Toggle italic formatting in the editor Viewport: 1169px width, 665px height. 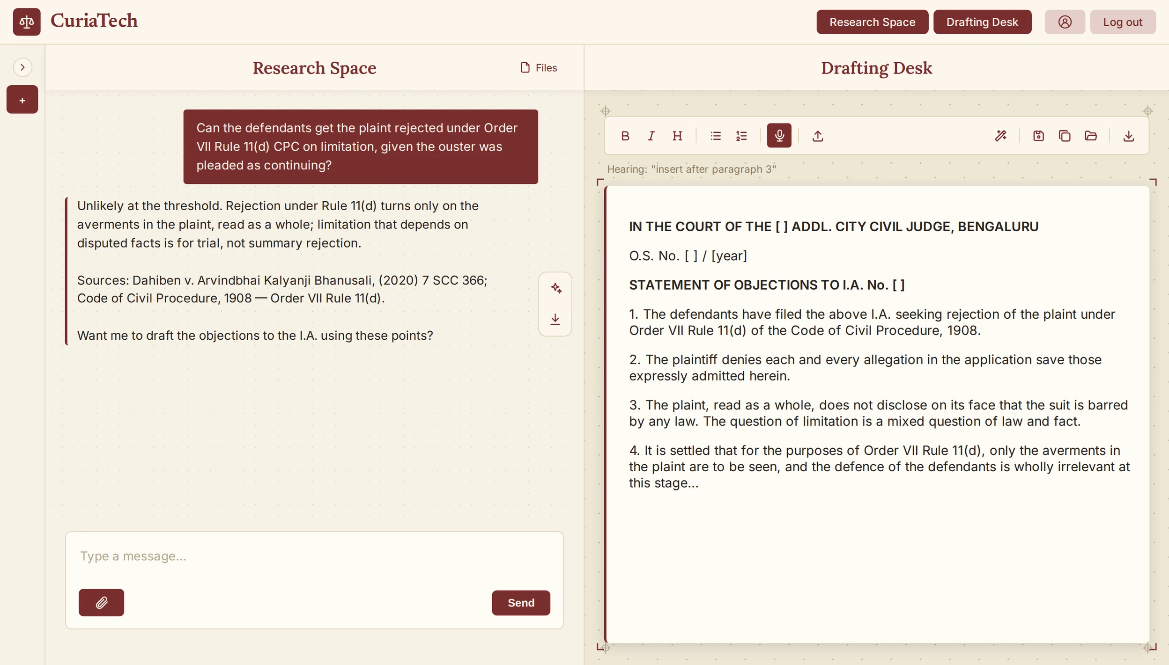pos(651,136)
